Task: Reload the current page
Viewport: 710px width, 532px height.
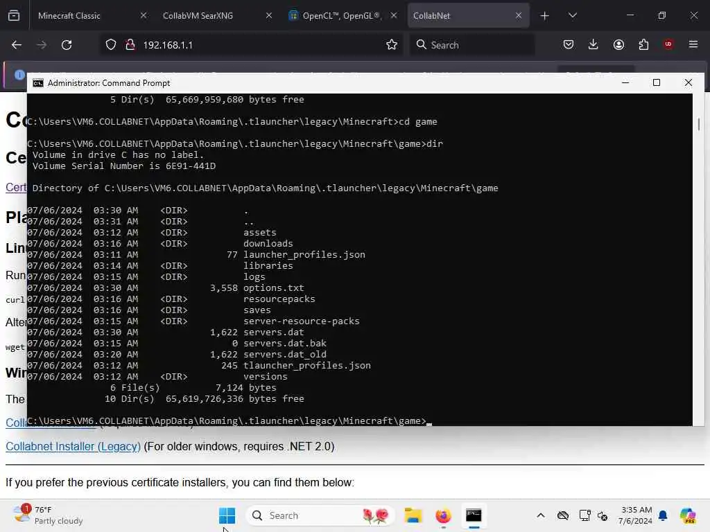Action: pyautogui.click(x=67, y=45)
